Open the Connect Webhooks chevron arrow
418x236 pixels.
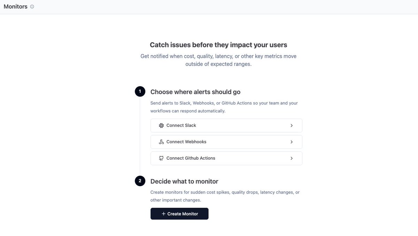pyautogui.click(x=292, y=142)
